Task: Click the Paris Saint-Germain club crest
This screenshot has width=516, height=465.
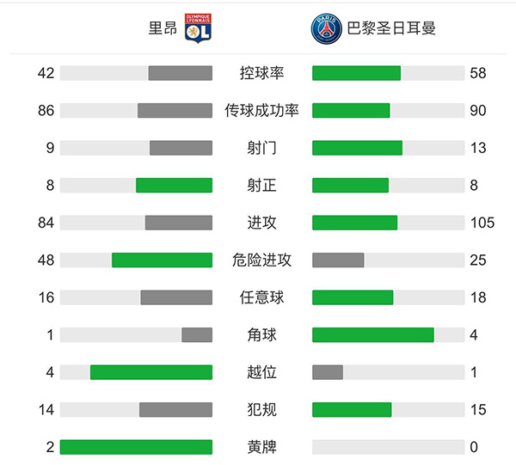Action: coord(327,29)
